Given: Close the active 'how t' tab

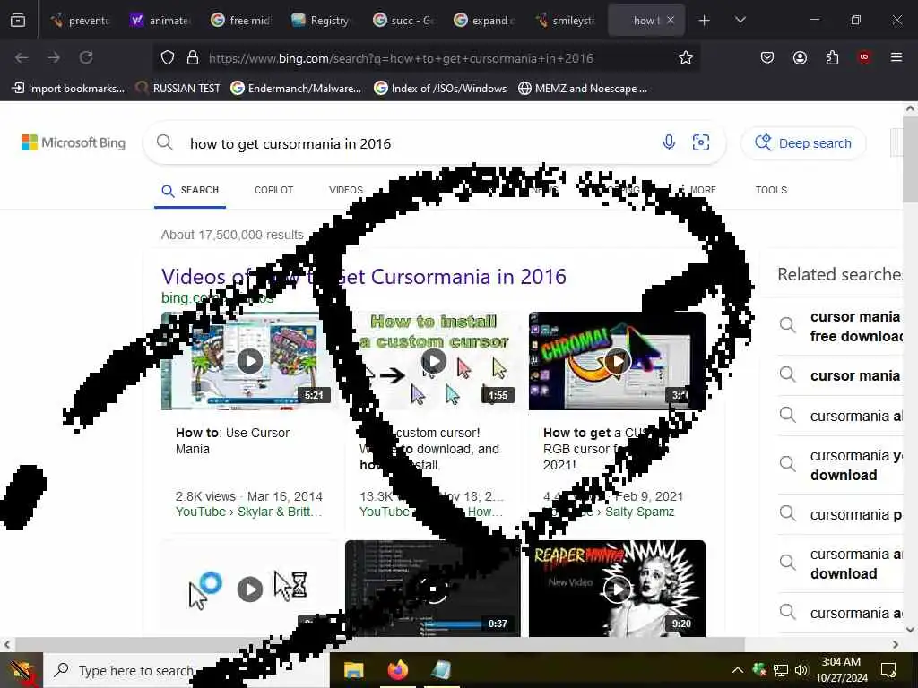Looking at the screenshot, I should pos(671,21).
